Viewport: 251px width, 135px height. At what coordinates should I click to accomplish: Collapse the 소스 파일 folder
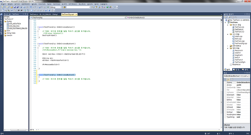[228, 34]
